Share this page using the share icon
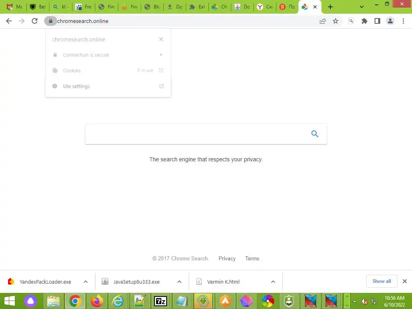The image size is (412, 309). pos(323,21)
